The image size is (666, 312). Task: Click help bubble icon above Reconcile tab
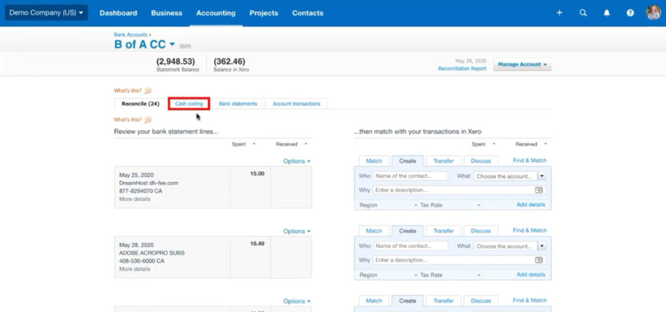(148, 91)
